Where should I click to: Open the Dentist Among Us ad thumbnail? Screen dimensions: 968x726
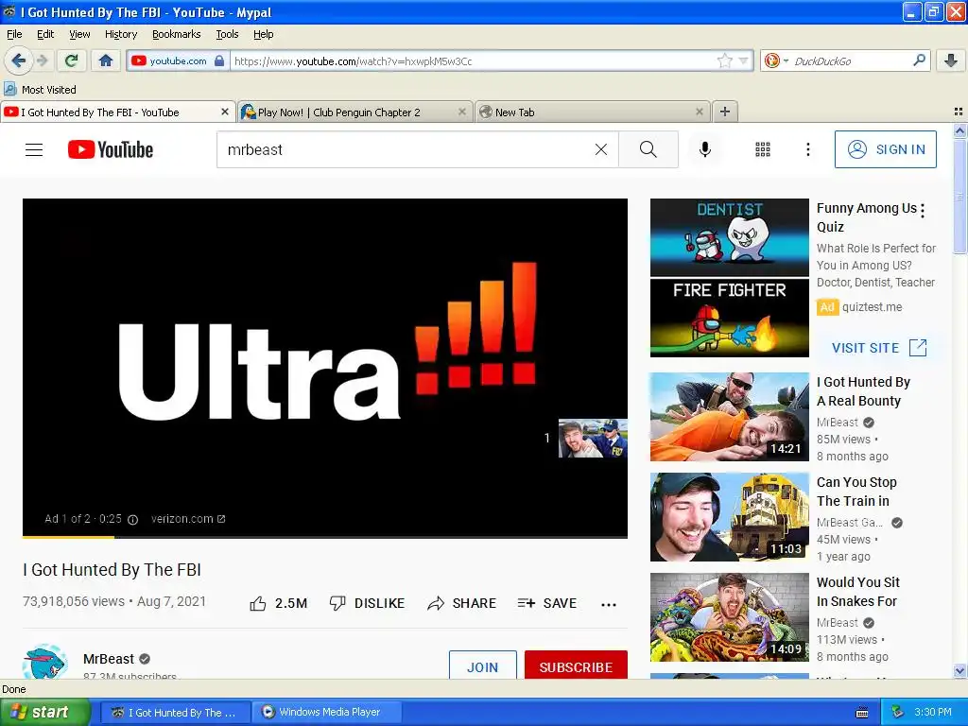[x=729, y=278]
